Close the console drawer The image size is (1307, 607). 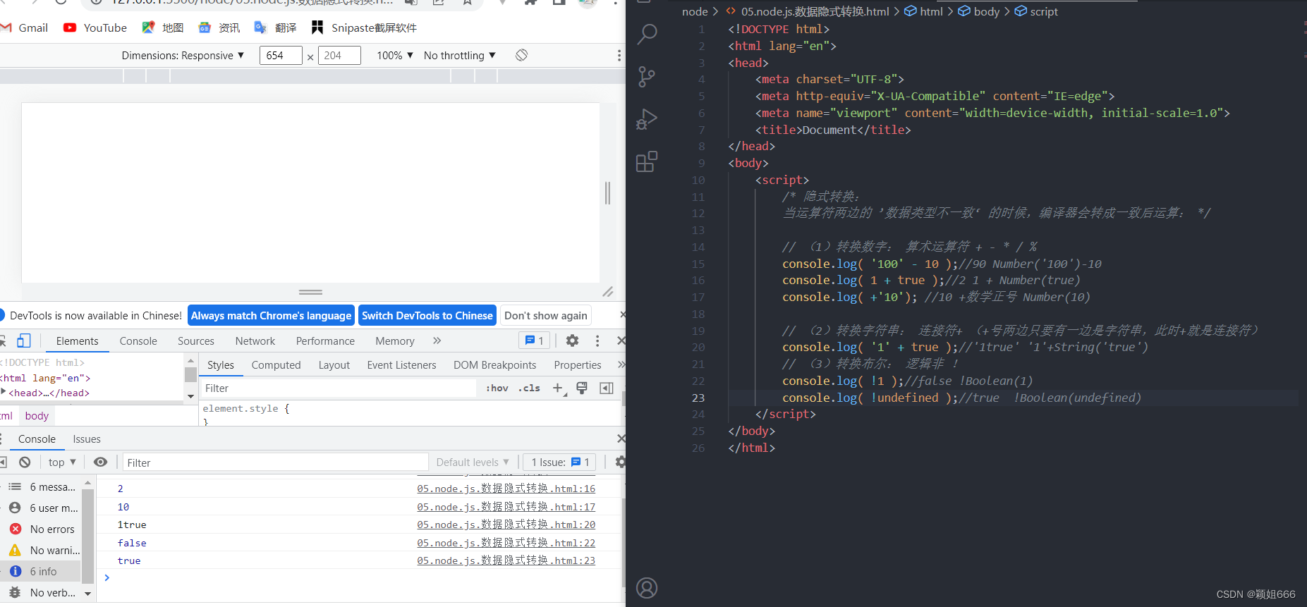621,439
